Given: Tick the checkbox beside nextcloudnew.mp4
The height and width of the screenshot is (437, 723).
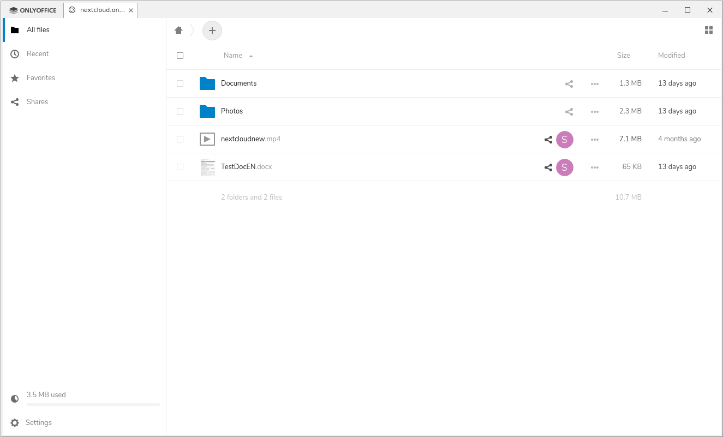Looking at the screenshot, I should pos(180,139).
